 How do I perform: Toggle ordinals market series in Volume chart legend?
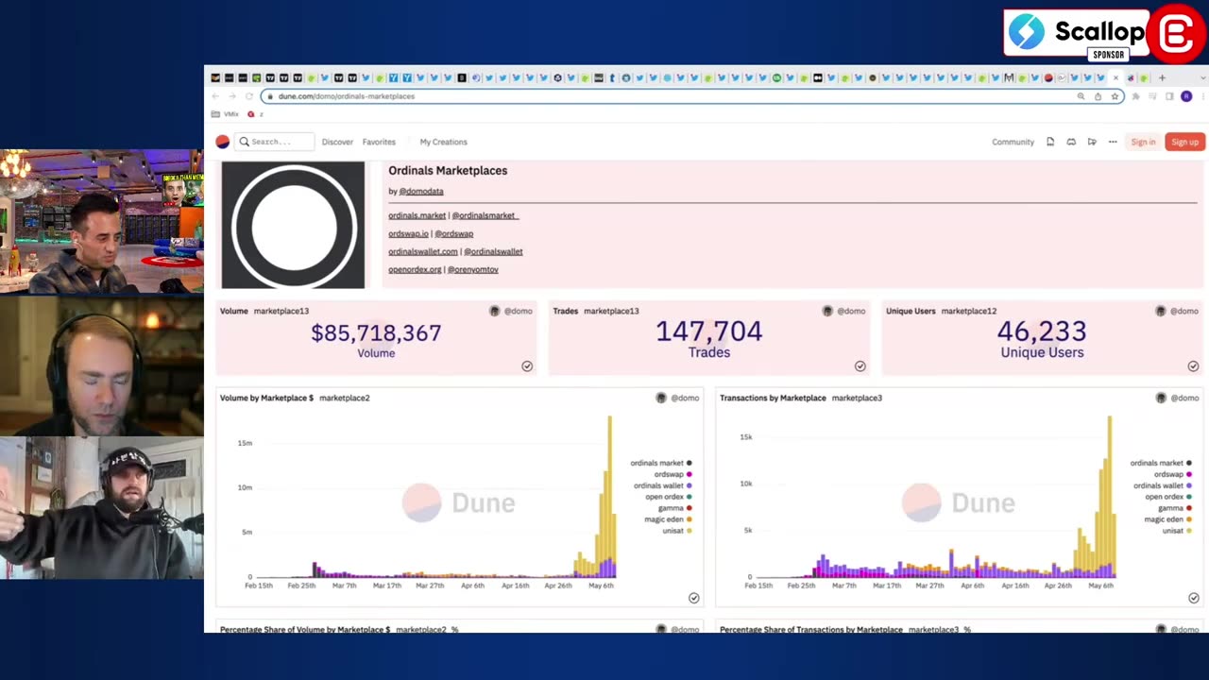[x=661, y=463]
